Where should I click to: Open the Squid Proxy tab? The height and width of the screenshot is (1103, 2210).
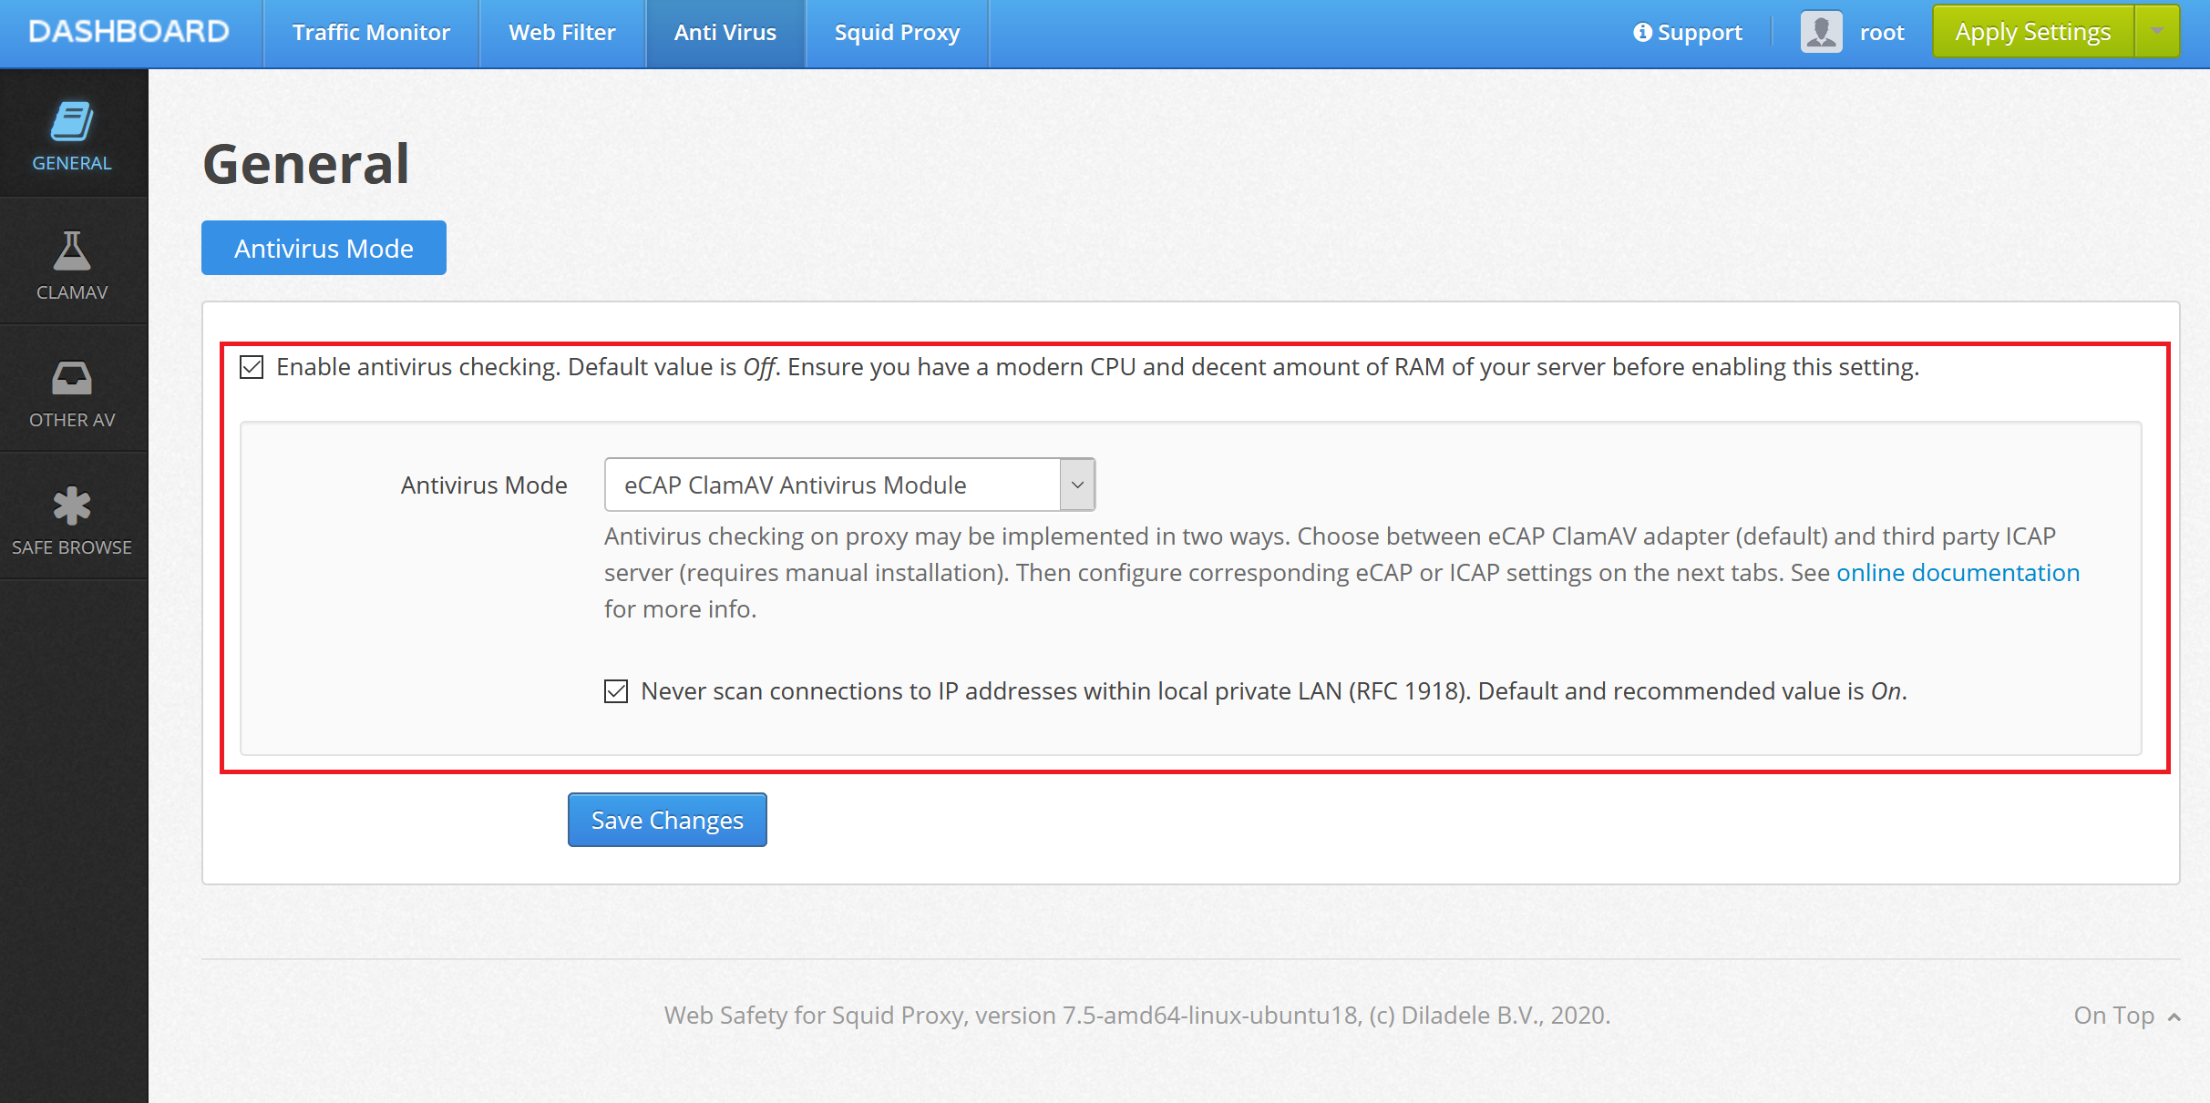click(897, 33)
